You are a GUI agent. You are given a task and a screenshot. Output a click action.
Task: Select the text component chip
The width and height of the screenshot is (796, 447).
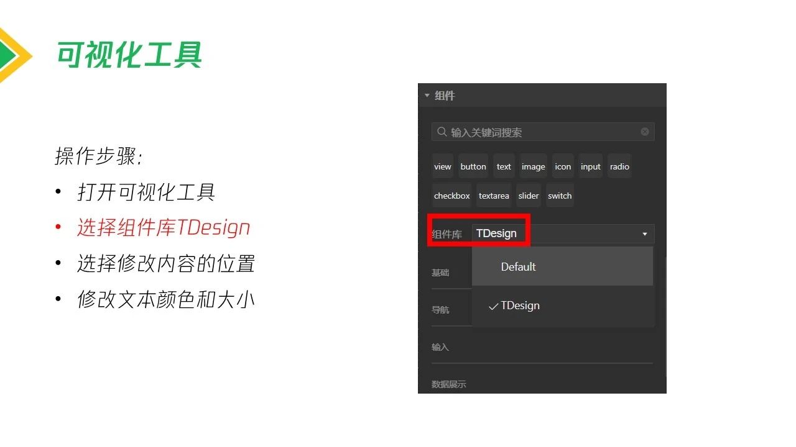tap(504, 166)
